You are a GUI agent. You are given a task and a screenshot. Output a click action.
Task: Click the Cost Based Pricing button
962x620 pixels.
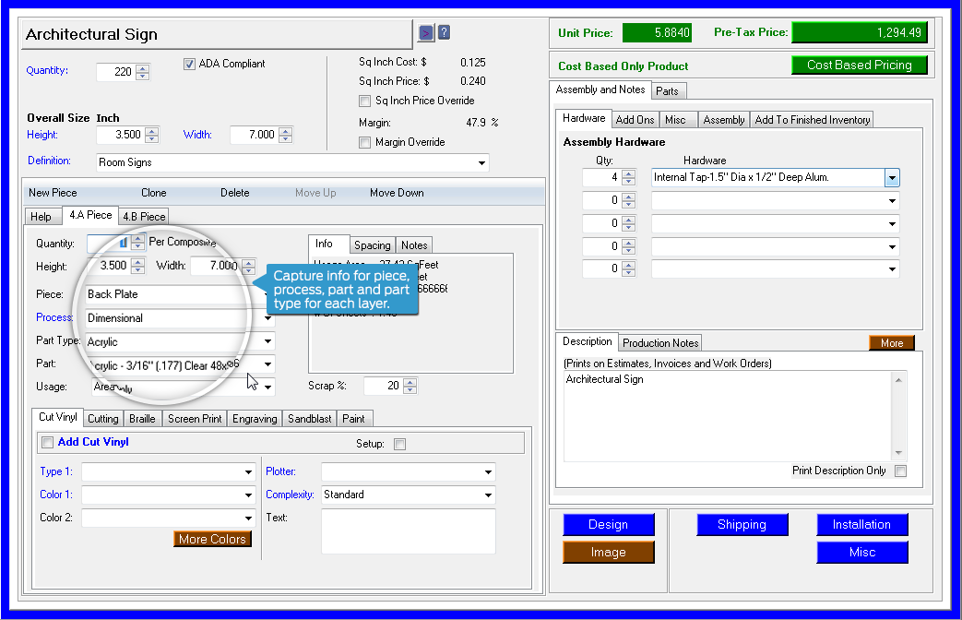point(859,66)
